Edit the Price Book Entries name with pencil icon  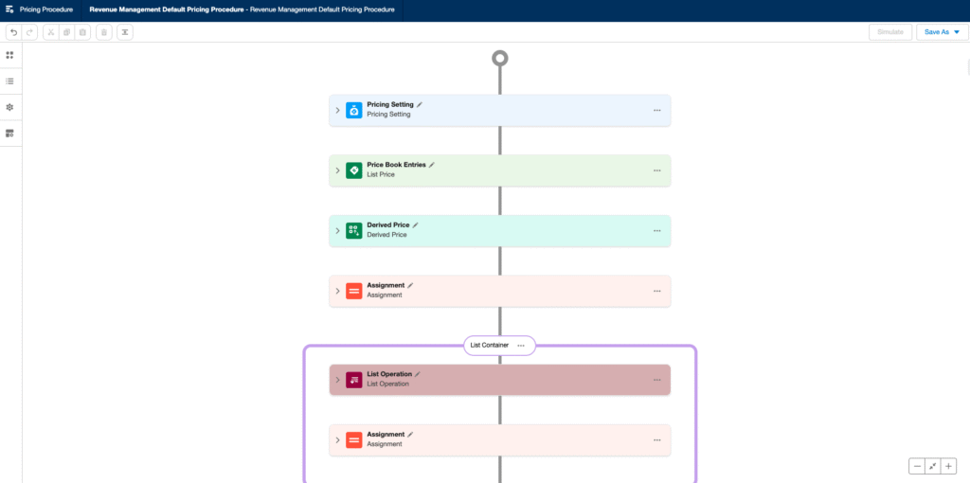(432, 165)
